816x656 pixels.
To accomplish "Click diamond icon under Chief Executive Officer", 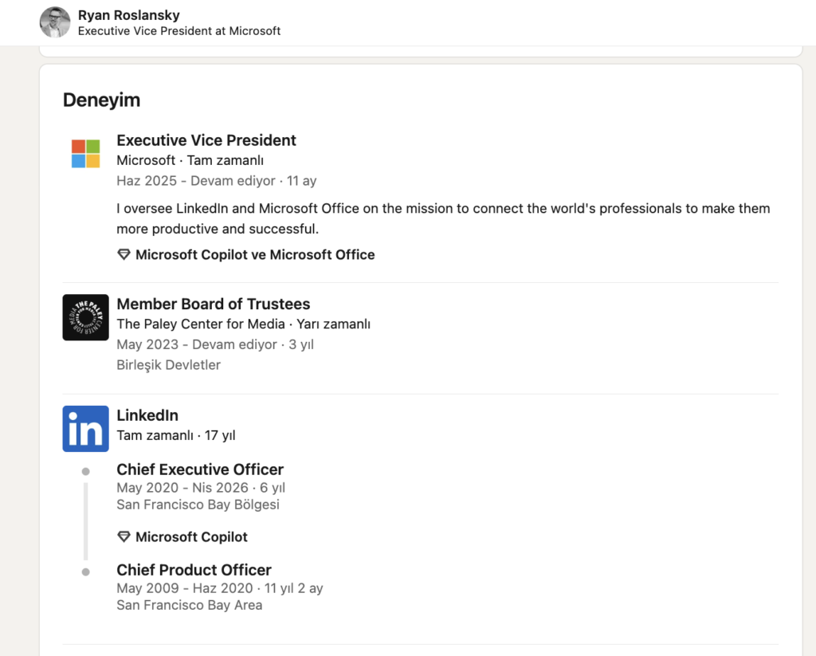I will [x=124, y=537].
